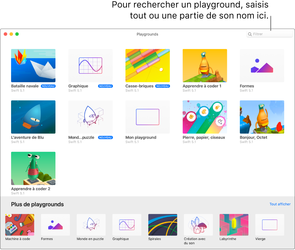This screenshot has width=295, height=250.
Task: Click Swift 5.1 under Bonjour, Octet
Action: tap(247, 142)
